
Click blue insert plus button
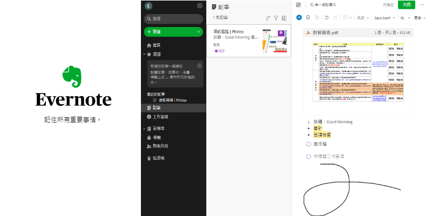point(299,18)
